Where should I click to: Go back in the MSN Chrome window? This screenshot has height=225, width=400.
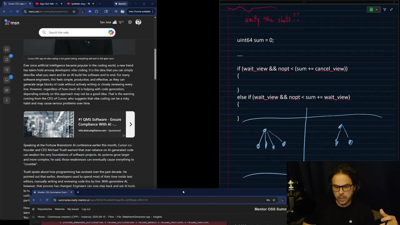(4, 12)
